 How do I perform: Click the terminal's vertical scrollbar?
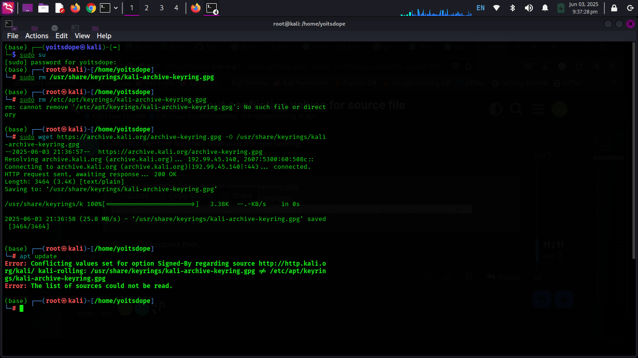click(634, 150)
